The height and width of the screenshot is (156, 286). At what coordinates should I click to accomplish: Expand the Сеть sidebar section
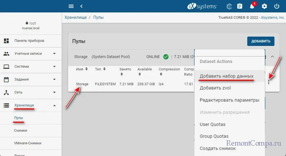tap(54, 92)
